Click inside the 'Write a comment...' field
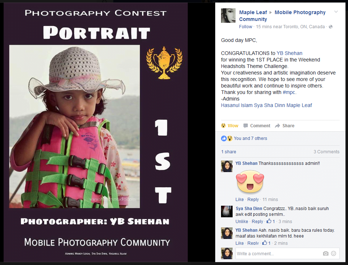This screenshot has height=265, width=348. [288, 253]
